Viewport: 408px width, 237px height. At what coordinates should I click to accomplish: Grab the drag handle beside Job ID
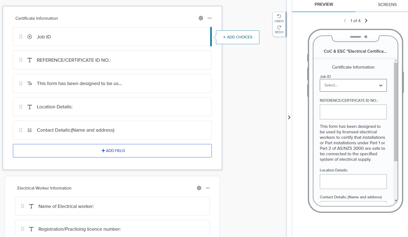click(x=21, y=36)
